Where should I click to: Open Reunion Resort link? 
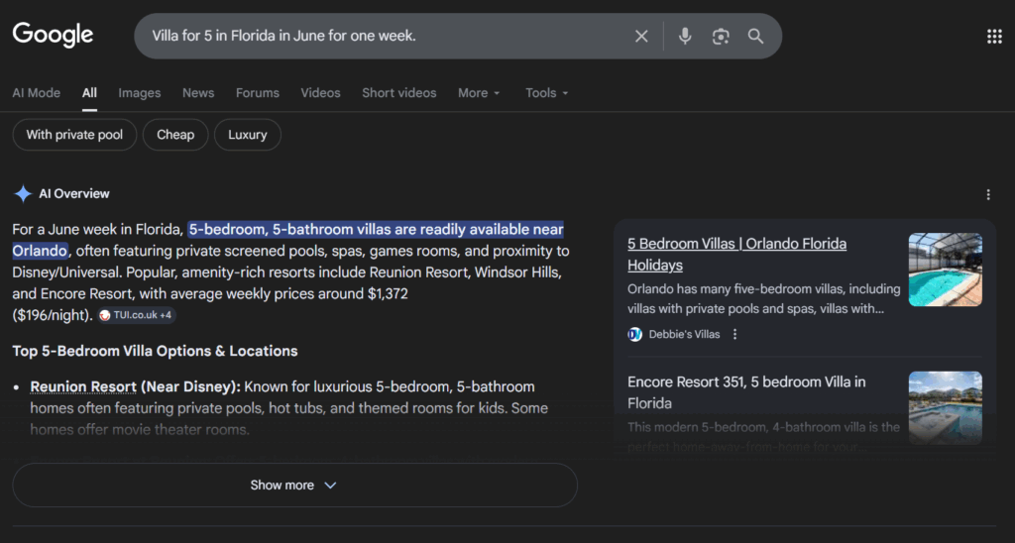click(83, 386)
